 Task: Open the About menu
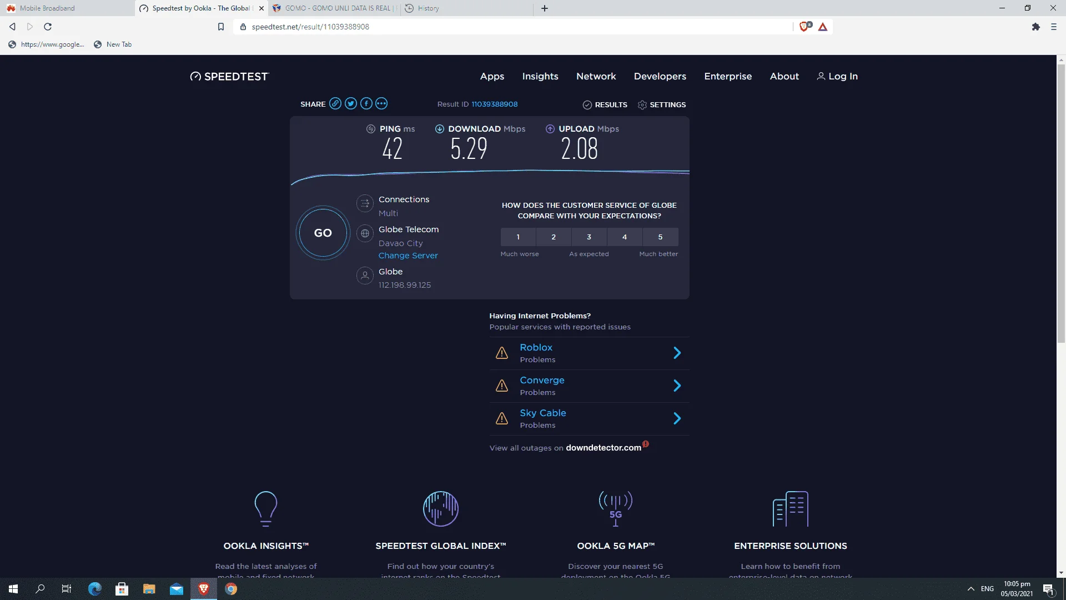point(784,77)
